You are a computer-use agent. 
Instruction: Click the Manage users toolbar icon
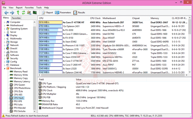click(29, 13)
